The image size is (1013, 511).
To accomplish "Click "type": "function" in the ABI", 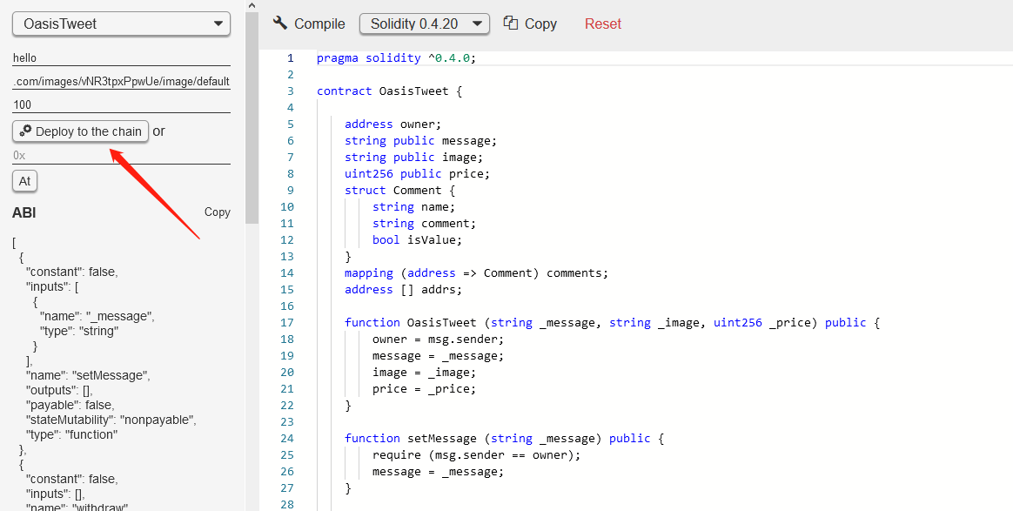I will [x=71, y=434].
